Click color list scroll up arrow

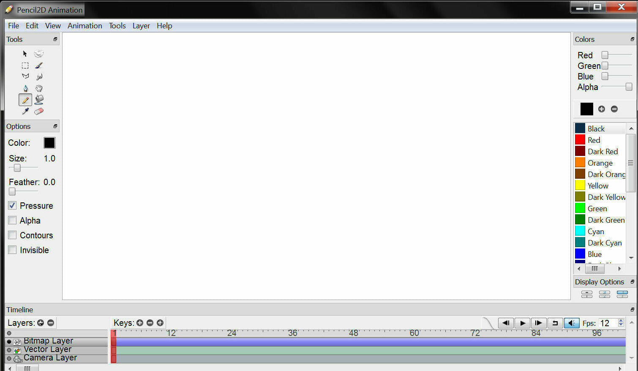[631, 128]
